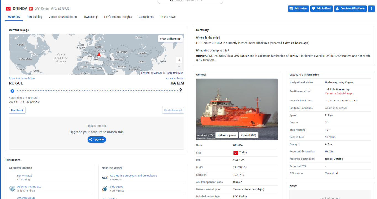
Task: Open the three-dot more options menu
Action: click(371, 9)
